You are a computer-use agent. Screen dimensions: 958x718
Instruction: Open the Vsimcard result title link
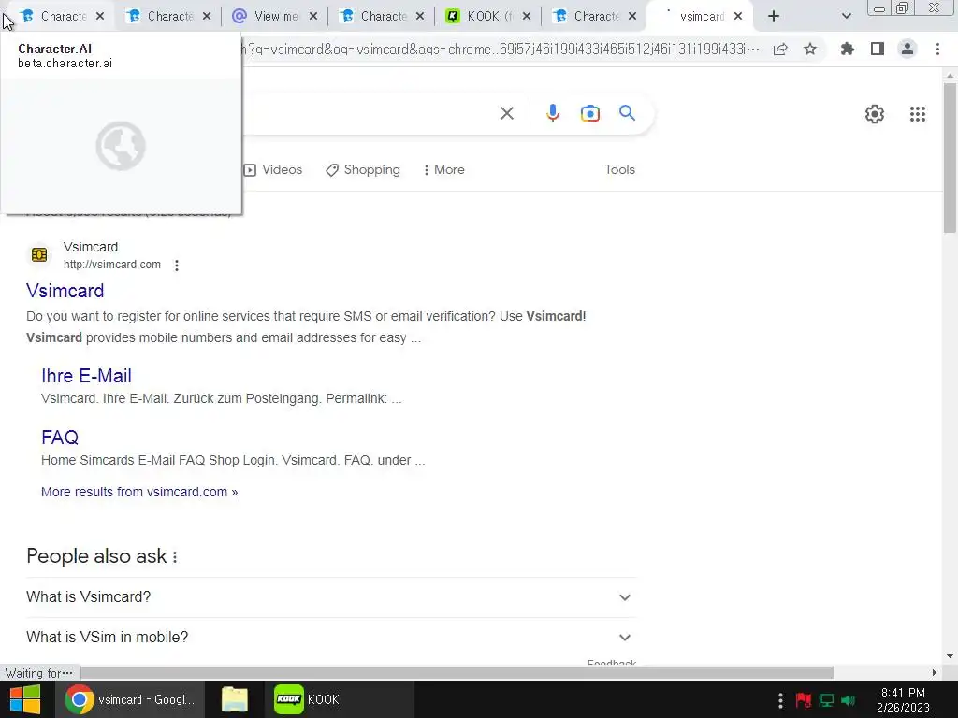pyautogui.click(x=65, y=291)
